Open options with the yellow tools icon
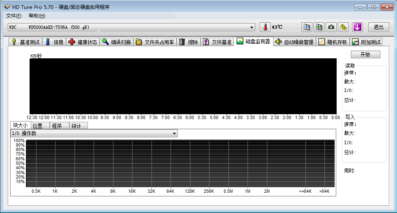Screen dimensions: 397x213 click(x=344, y=27)
